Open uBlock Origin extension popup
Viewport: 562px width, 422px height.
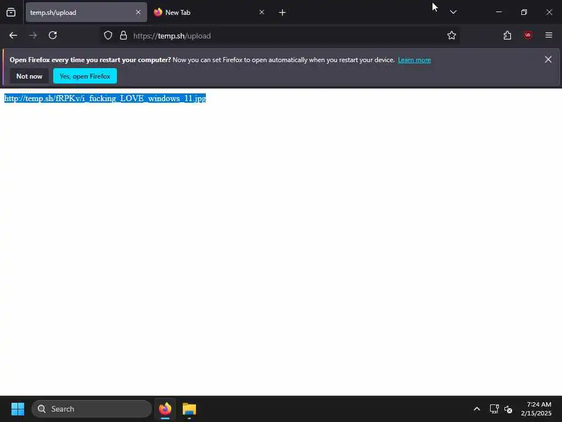coord(527,36)
